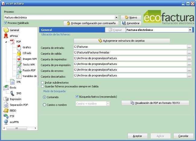Enable Incluir subdirectorios checkbox
Screen dimensions: 196x141
coord(43,82)
